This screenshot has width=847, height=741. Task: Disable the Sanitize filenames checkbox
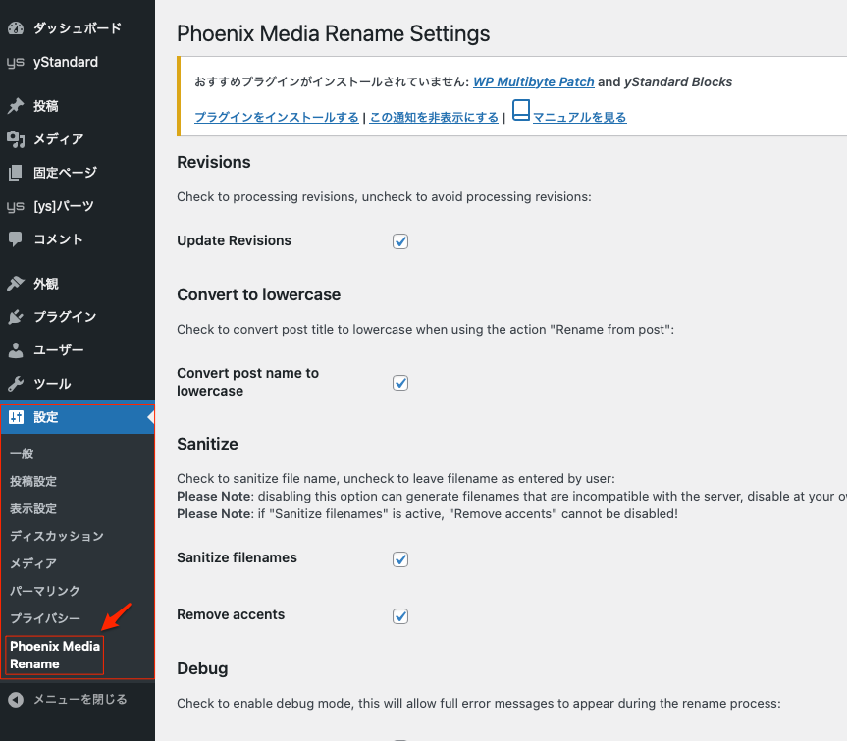[400, 559]
